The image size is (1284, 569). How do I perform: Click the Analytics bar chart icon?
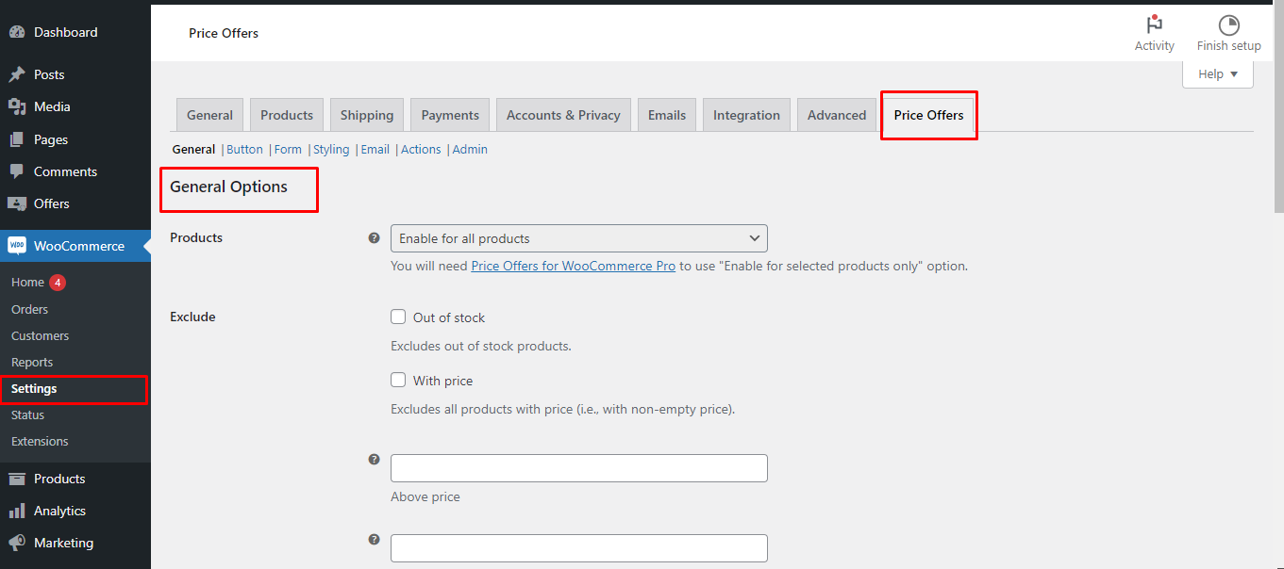[x=17, y=511]
